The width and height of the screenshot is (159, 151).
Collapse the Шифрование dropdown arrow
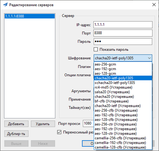pos(149,58)
